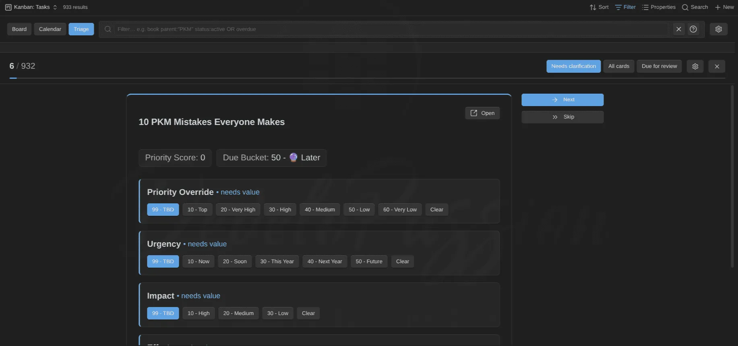
Task: Click the Priority Score: 0 chip
Action: point(175,158)
